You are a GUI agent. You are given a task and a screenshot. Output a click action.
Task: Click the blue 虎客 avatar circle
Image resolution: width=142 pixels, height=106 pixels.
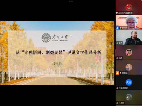pos(129,82)
